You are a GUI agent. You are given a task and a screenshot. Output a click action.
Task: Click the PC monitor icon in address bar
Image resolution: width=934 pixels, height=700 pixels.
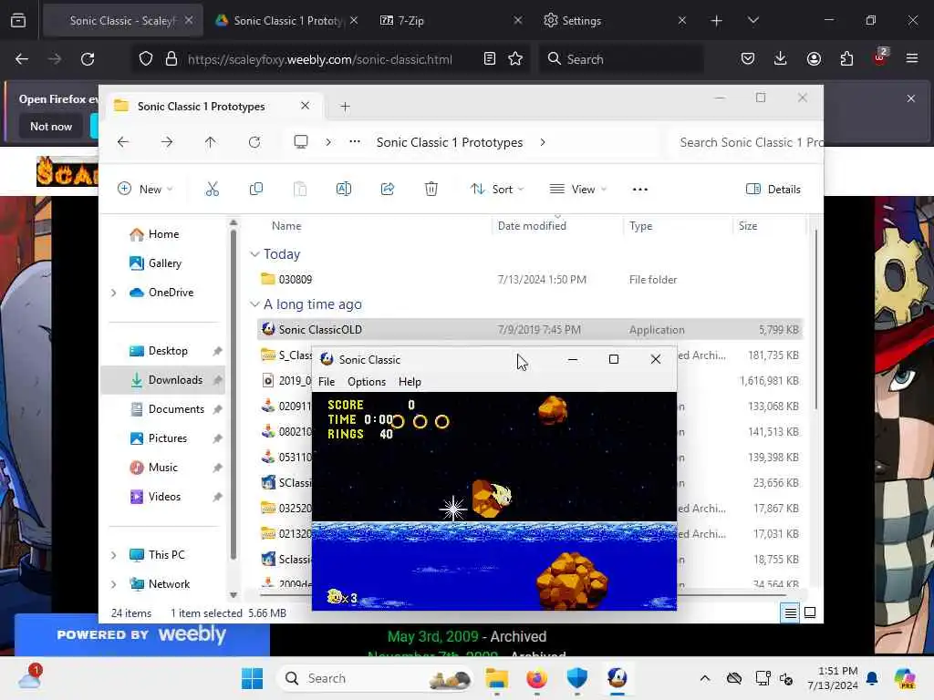301,141
